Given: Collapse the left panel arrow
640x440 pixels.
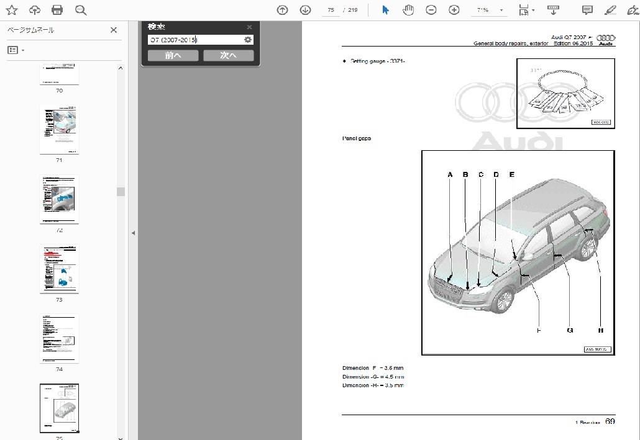Looking at the screenshot, I should click(133, 233).
